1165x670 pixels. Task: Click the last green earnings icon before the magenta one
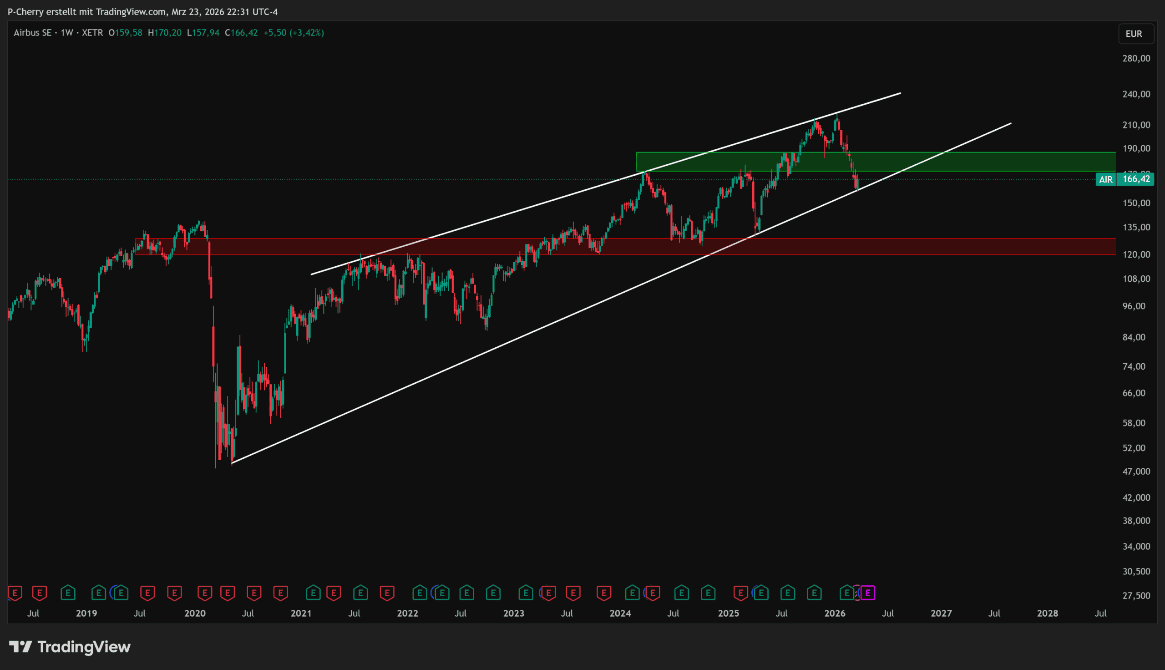(847, 593)
